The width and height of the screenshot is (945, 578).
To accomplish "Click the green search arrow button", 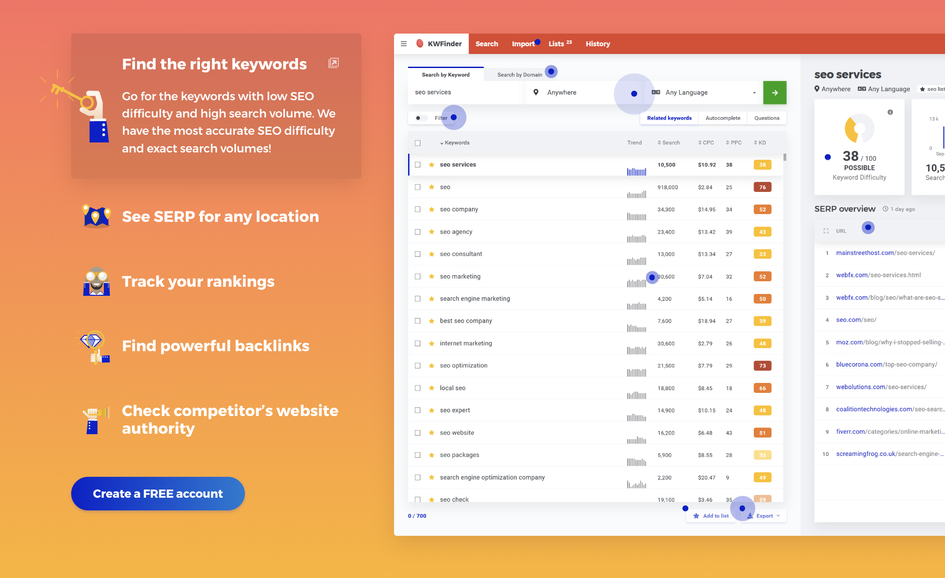I will point(775,93).
